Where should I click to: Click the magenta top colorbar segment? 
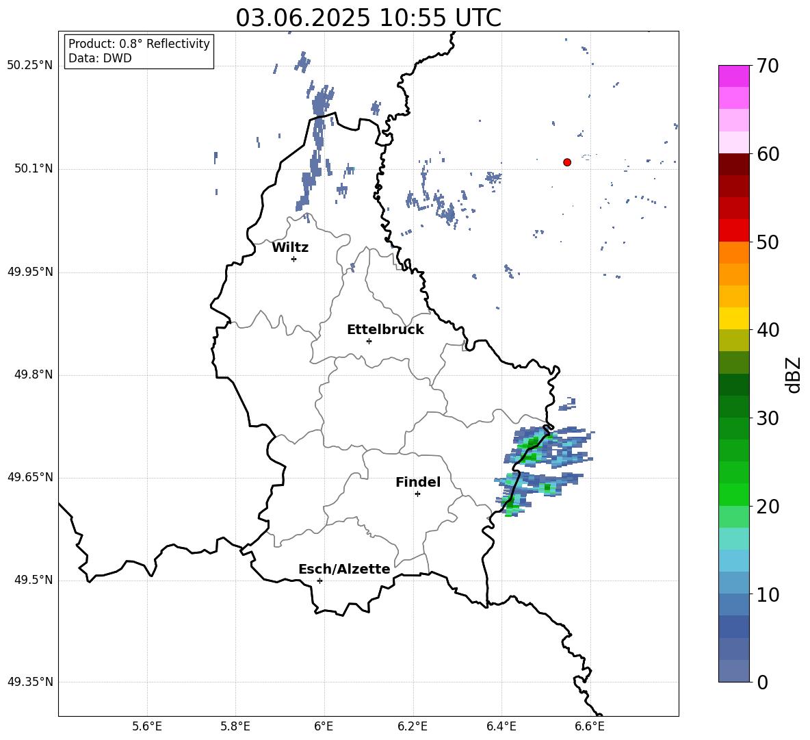(733, 76)
